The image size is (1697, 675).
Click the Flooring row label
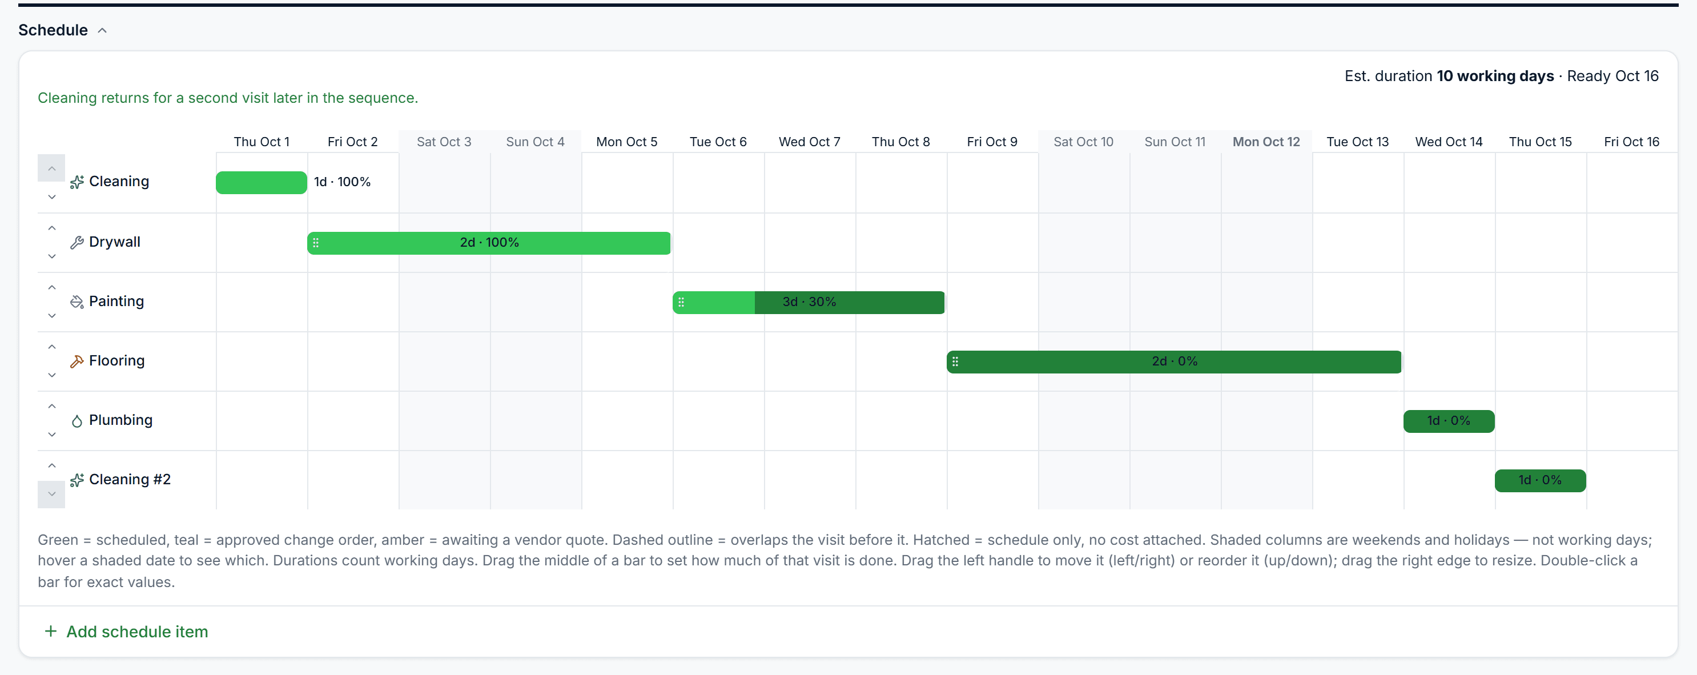[x=116, y=360]
